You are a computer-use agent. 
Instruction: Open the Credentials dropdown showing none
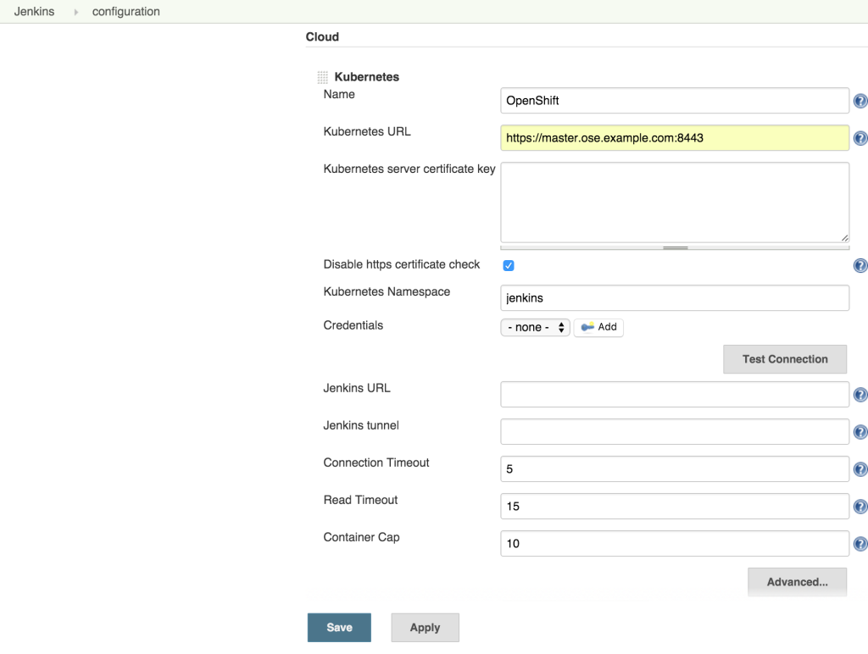pyautogui.click(x=535, y=327)
